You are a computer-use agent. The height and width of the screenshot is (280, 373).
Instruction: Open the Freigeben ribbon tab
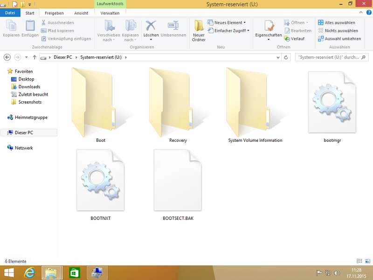pyautogui.click(x=54, y=13)
